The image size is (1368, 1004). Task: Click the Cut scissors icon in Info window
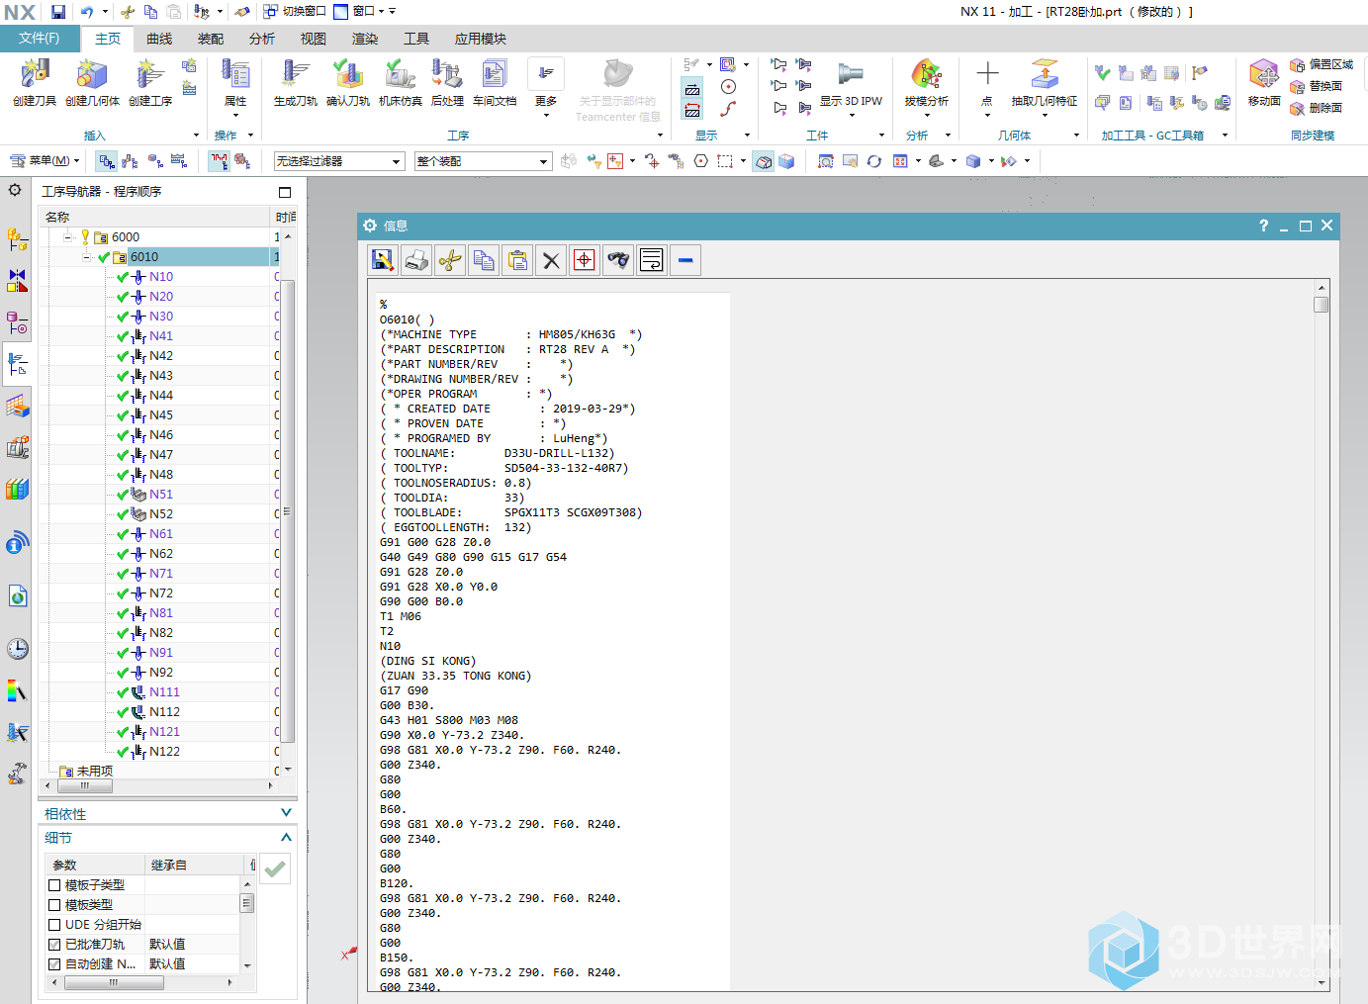point(450,260)
